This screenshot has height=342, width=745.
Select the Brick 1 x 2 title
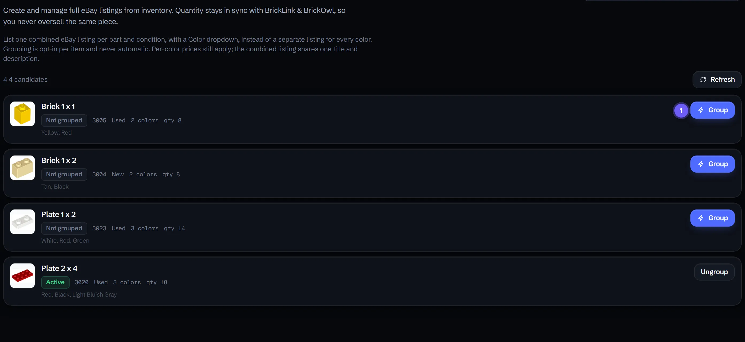pos(59,160)
